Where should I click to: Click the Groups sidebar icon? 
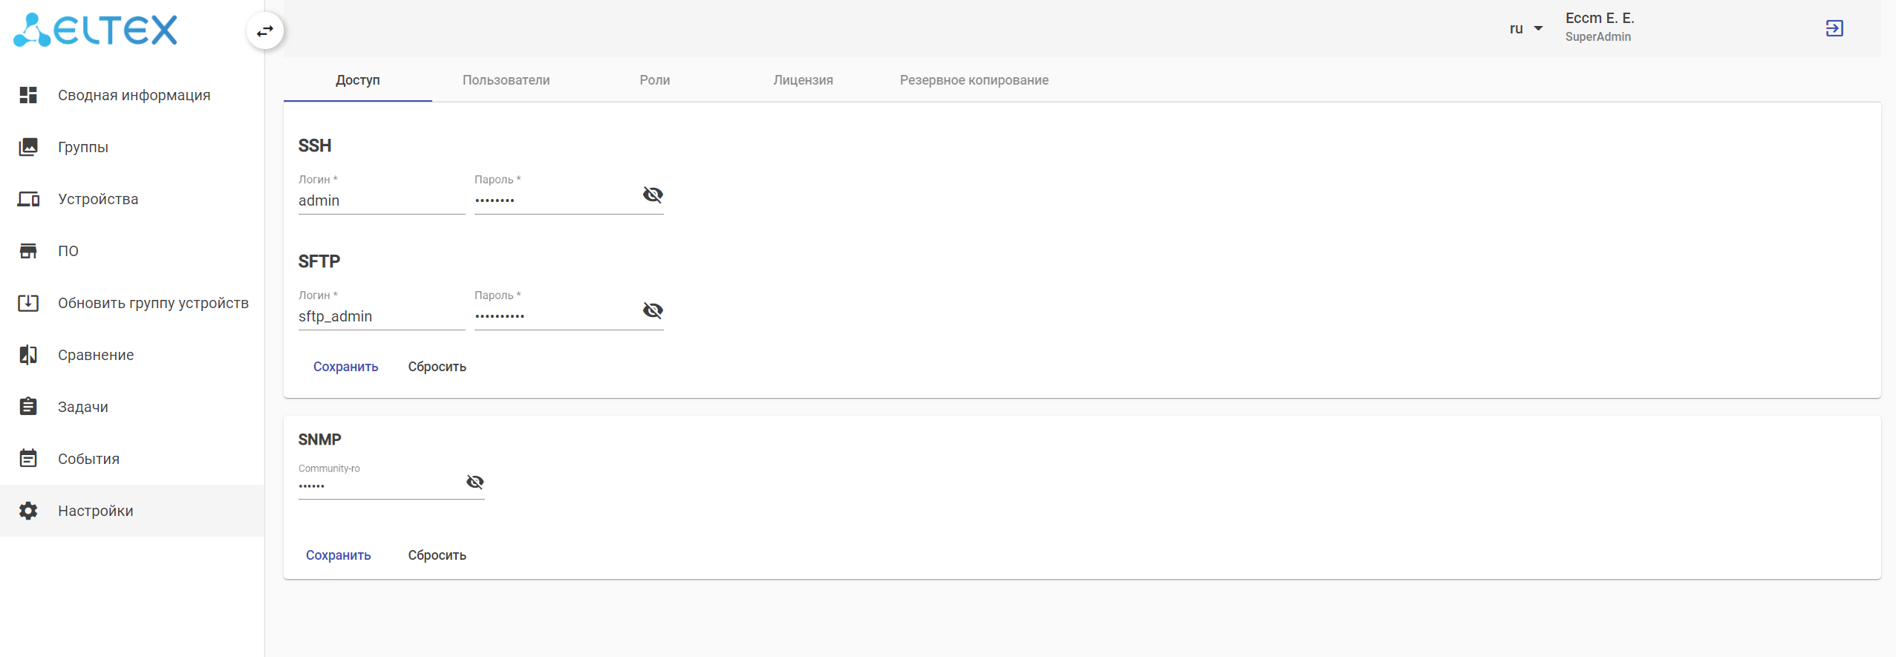coord(28,147)
